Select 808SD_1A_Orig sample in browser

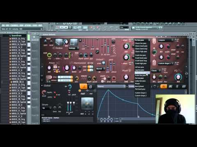pyautogui.click(x=18, y=39)
